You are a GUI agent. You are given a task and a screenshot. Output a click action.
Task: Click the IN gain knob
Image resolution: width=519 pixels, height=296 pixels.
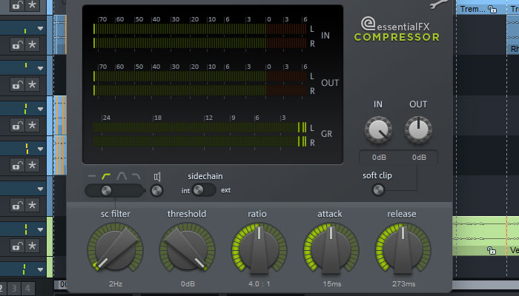pyautogui.click(x=378, y=131)
